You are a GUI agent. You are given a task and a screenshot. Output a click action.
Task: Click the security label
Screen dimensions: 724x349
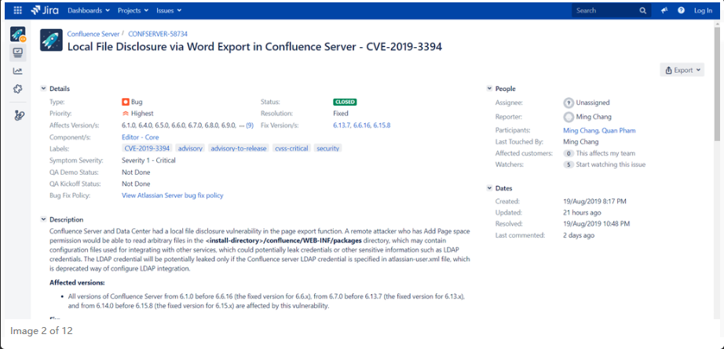327,148
